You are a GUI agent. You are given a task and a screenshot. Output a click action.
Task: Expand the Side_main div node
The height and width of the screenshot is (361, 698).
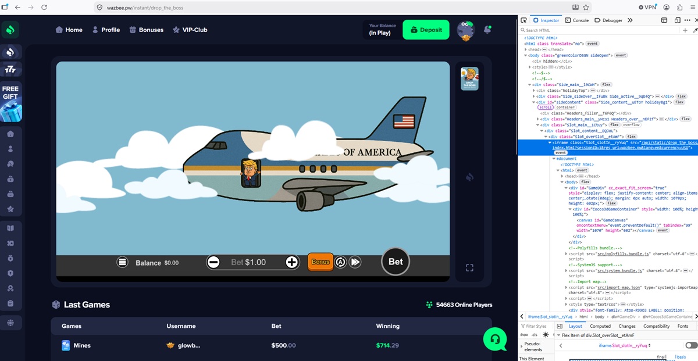[530, 85]
